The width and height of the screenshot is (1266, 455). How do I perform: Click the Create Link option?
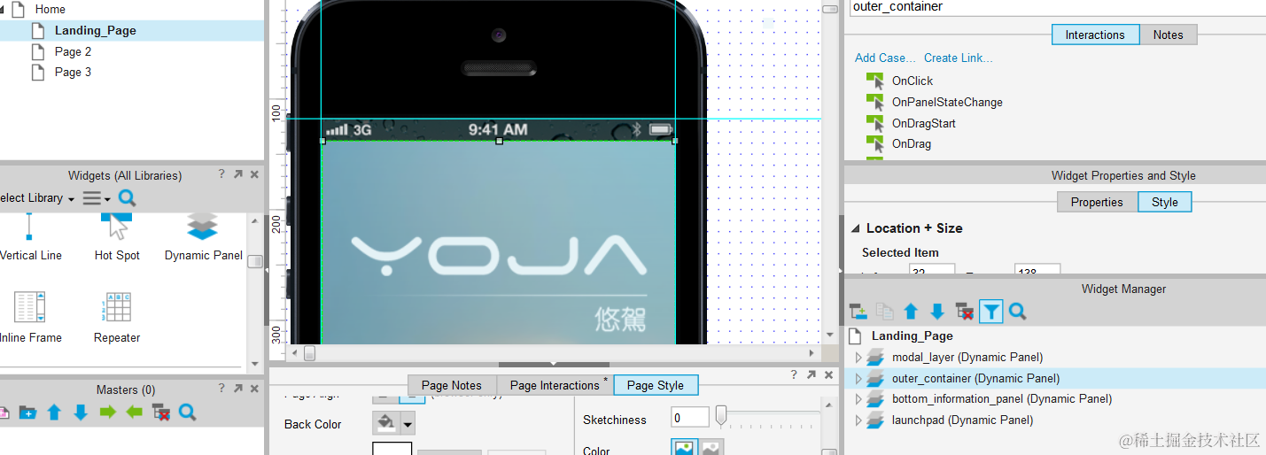(x=958, y=58)
